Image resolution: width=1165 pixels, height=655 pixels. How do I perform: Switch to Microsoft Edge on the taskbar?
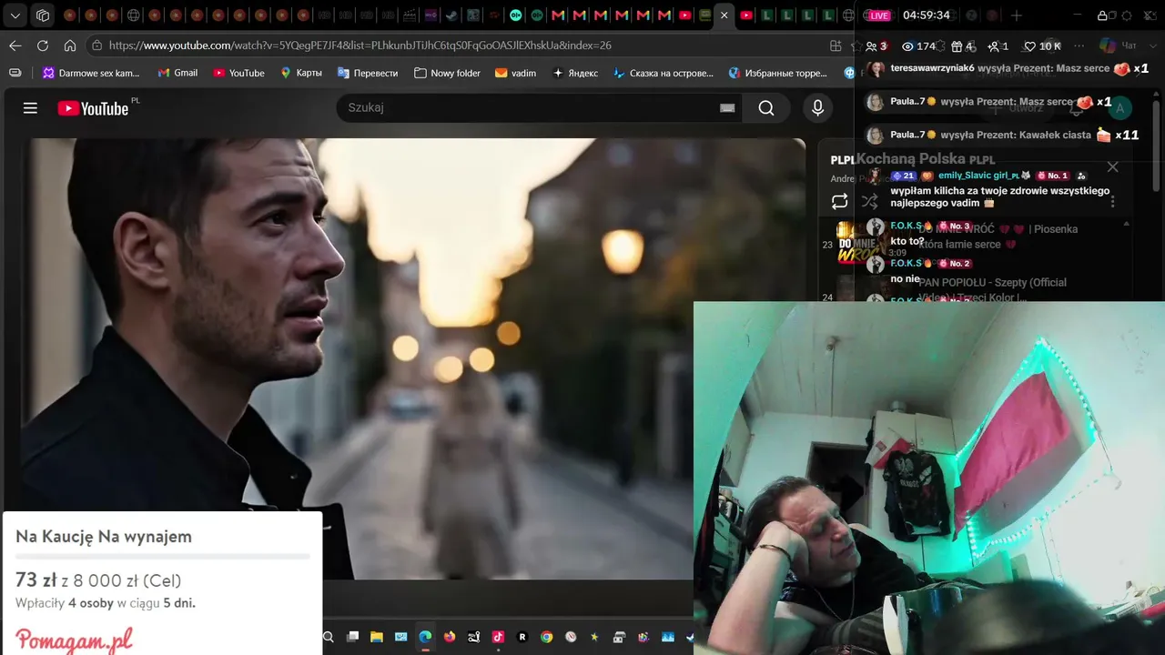pyautogui.click(x=425, y=637)
